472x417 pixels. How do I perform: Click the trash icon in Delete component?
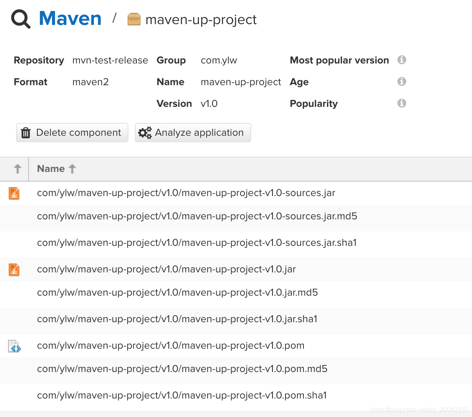coord(26,133)
